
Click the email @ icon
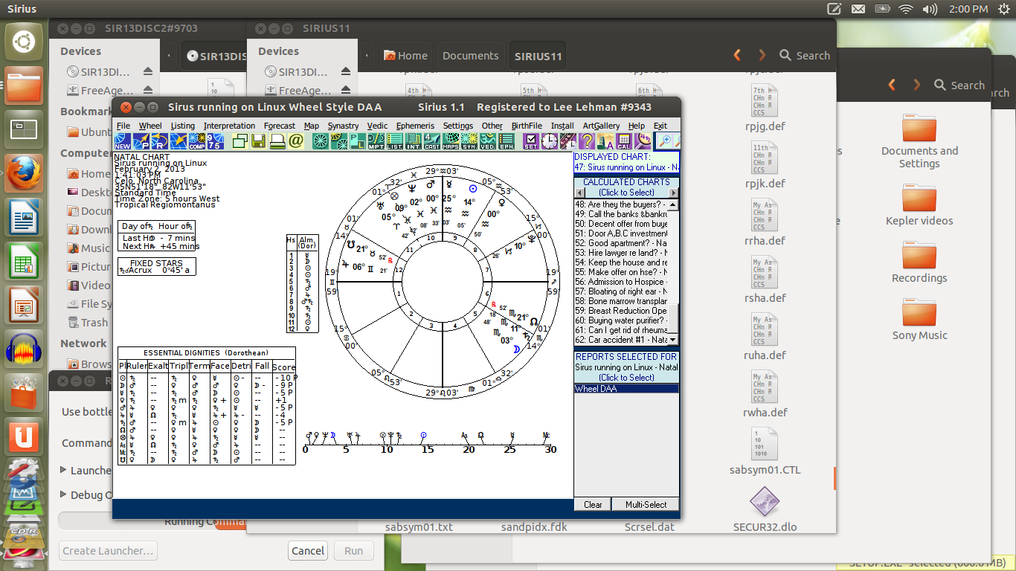click(295, 141)
